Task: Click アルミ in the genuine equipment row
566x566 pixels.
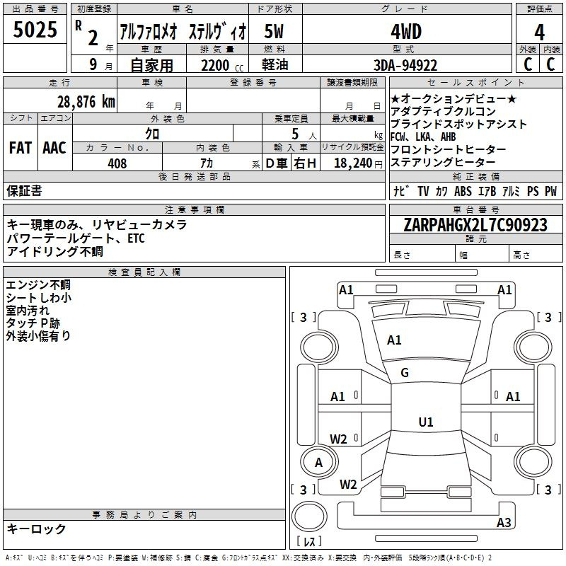Action: [511, 191]
